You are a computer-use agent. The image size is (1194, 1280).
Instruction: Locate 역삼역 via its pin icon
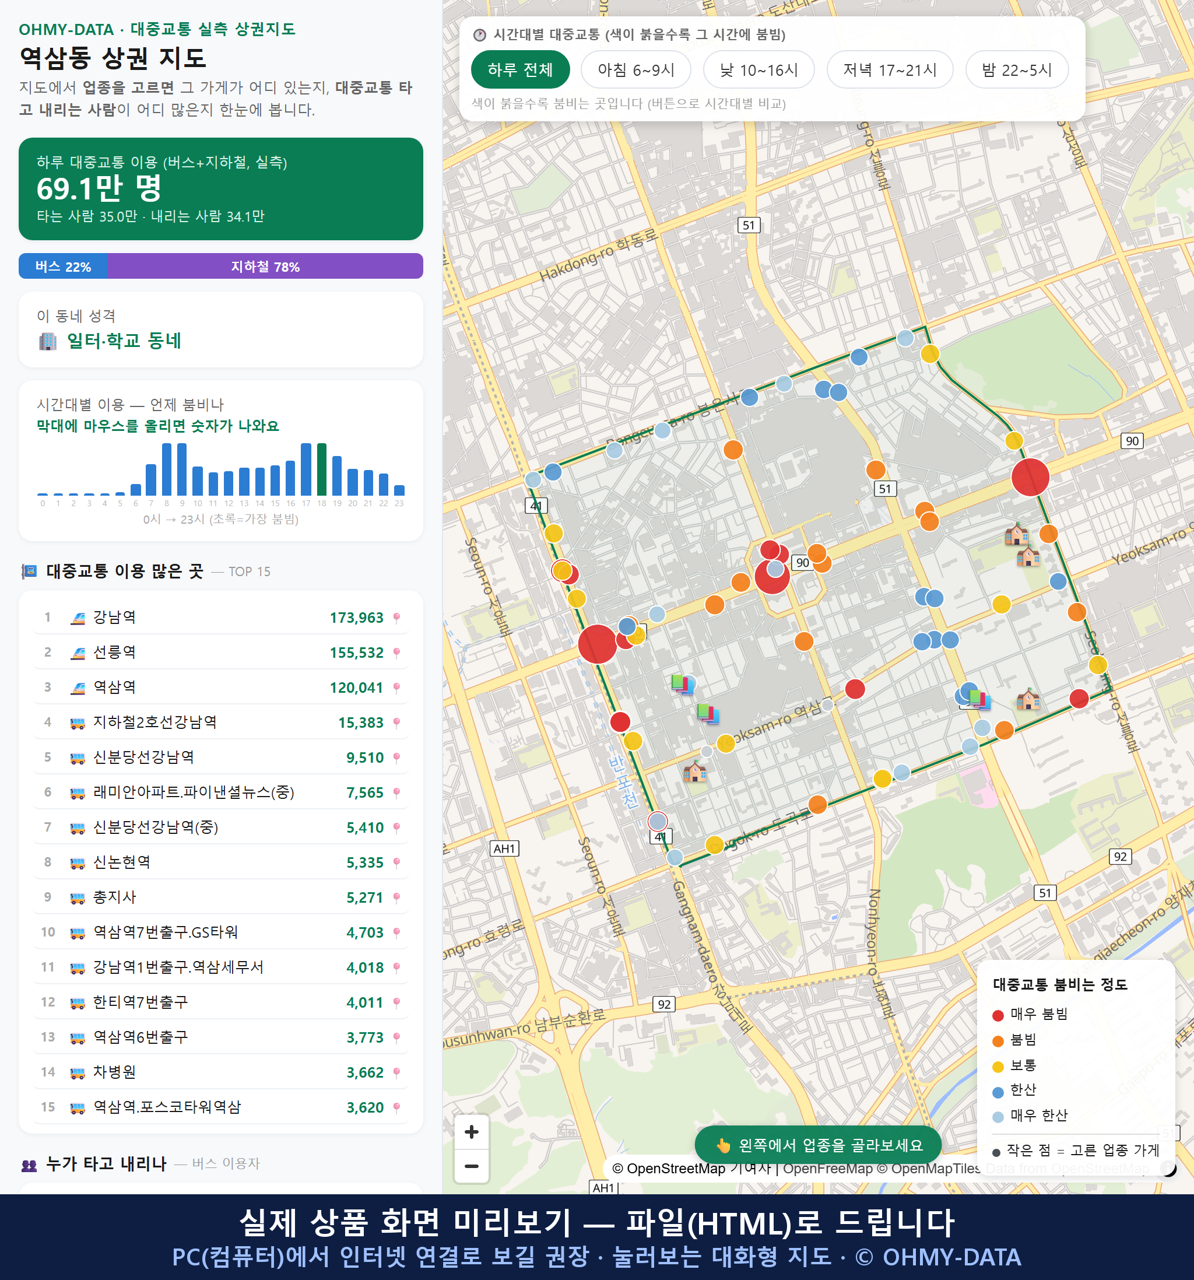(x=396, y=688)
